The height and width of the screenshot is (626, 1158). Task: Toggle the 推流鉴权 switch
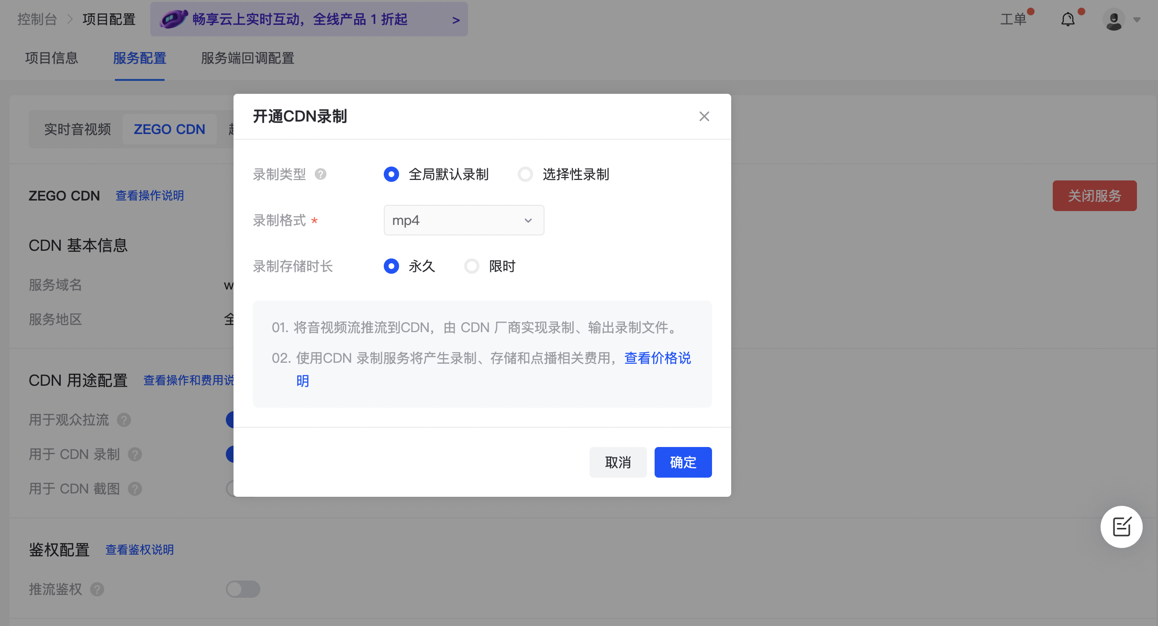point(243,589)
